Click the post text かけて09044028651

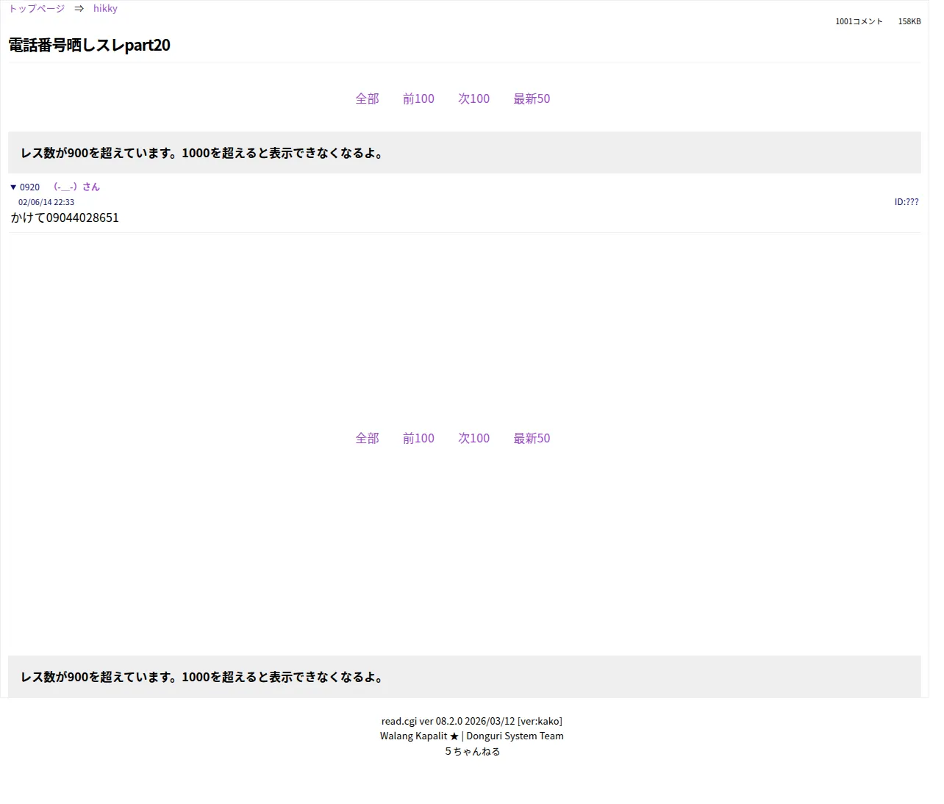click(65, 218)
